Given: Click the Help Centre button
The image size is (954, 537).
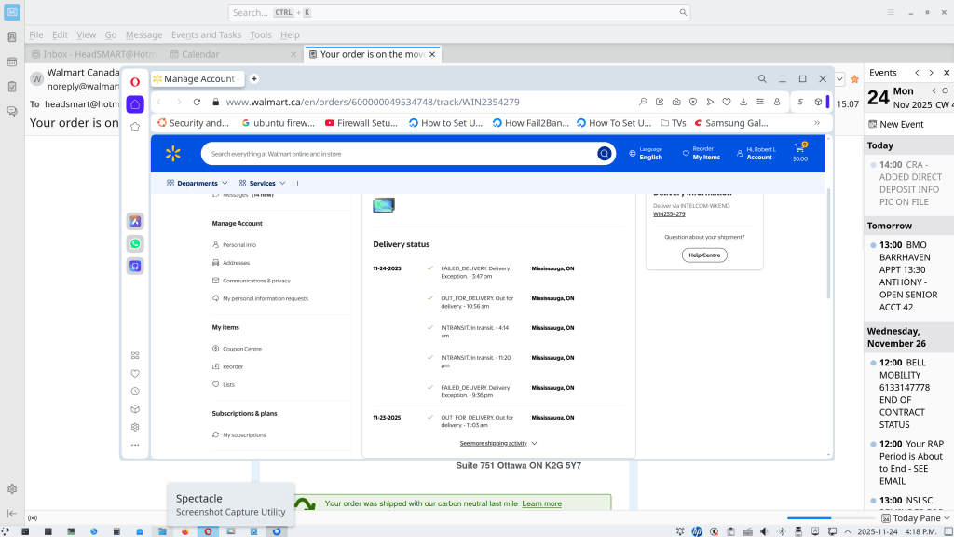Looking at the screenshot, I should (703, 255).
